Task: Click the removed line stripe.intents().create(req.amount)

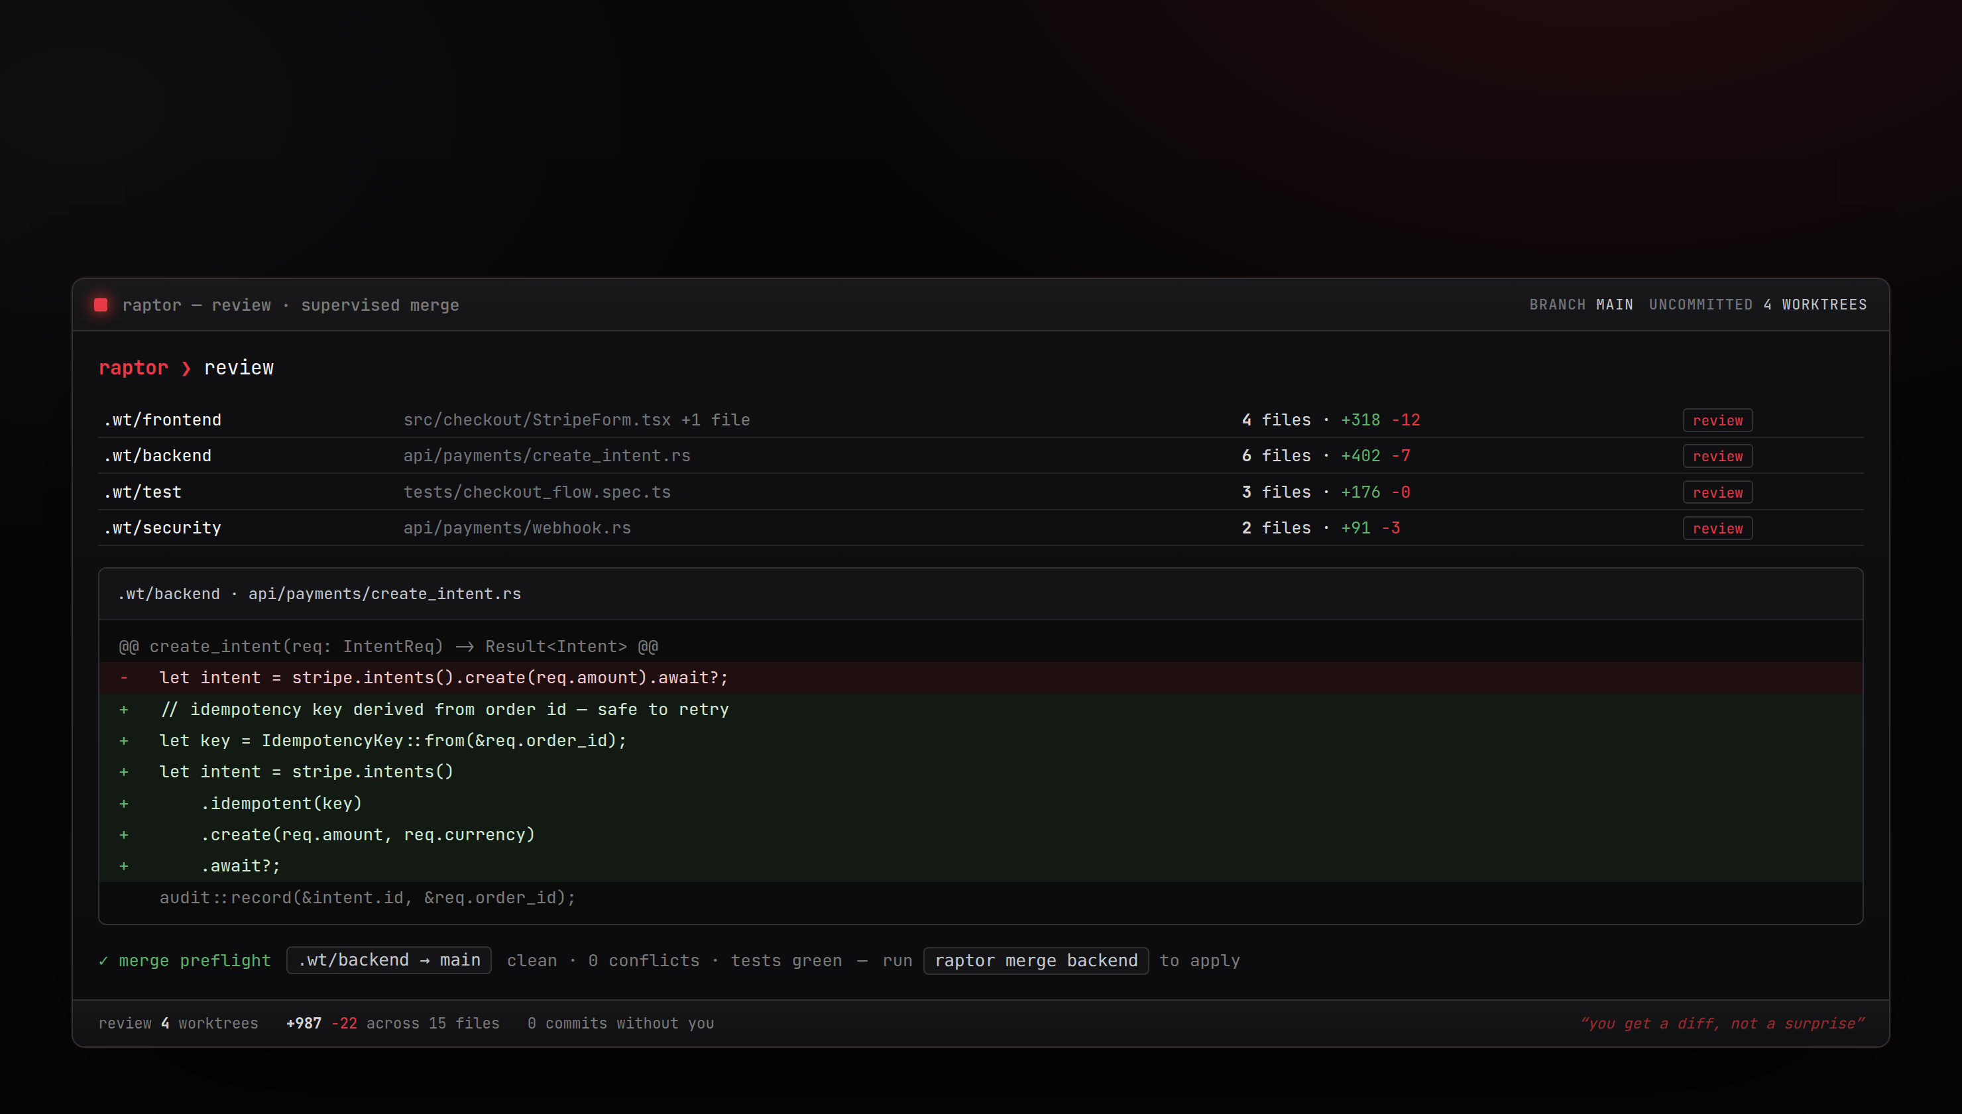Action: click(x=981, y=678)
